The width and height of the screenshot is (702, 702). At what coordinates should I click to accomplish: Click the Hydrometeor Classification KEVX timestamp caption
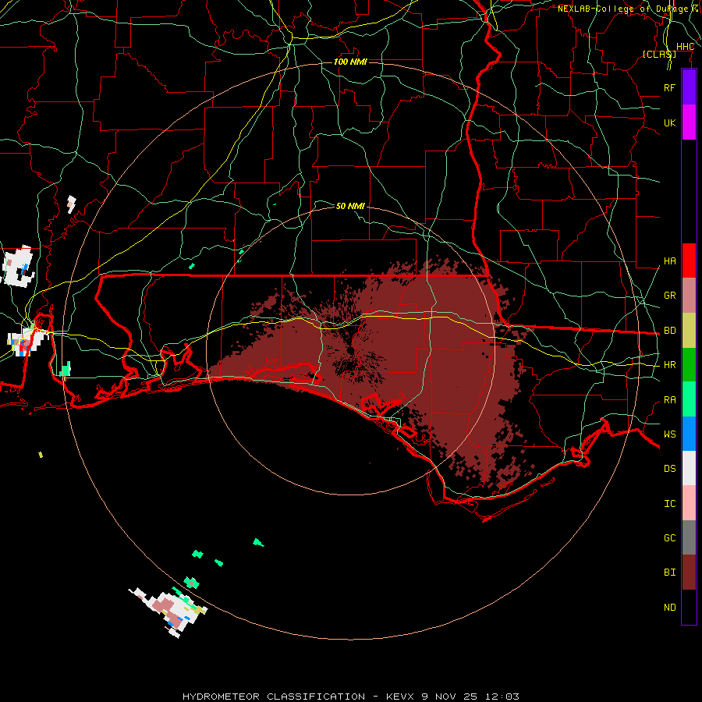pyautogui.click(x=351, y=697)
